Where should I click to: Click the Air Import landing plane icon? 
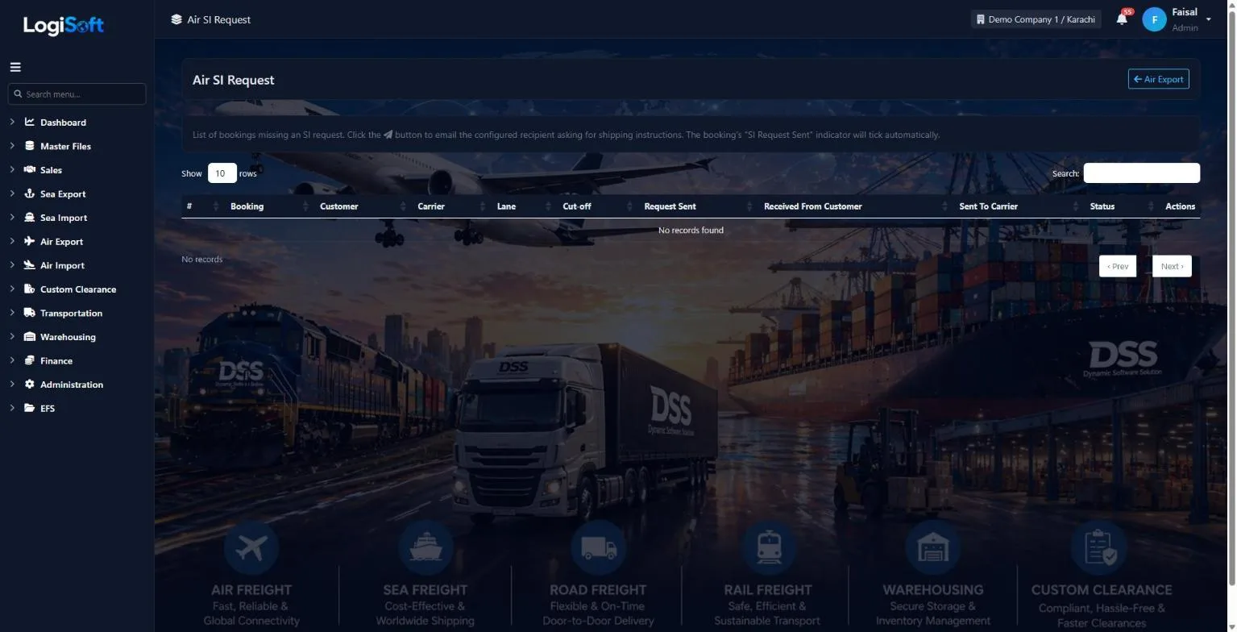point(30,265)
